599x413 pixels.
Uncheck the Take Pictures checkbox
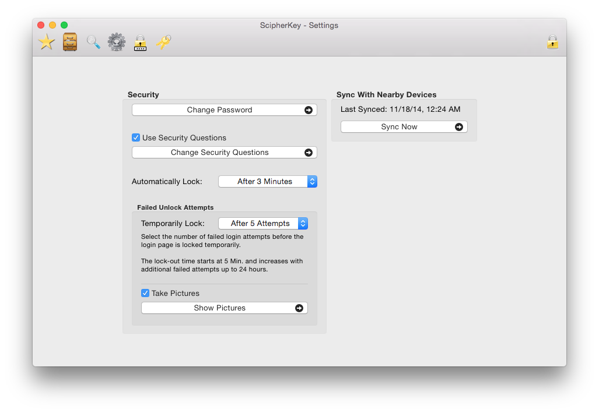point(145,294)
